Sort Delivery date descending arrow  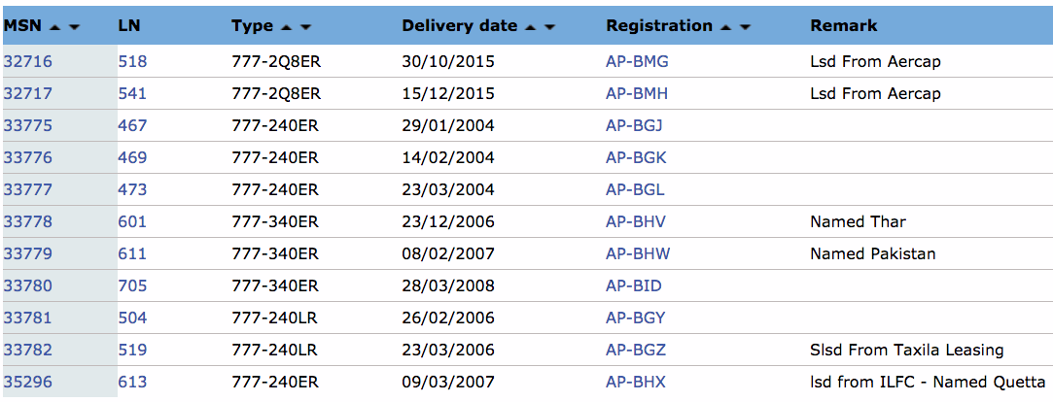point(550,27)
